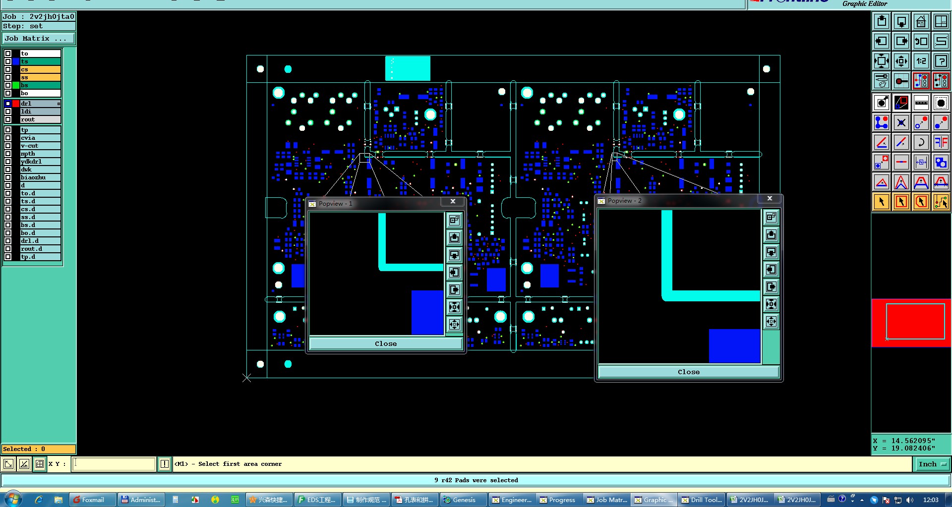Image resolution: width=952 pixels, height=507 pixels.
Task: Switch to Genesis taskbar window
Action: (463, 500)
